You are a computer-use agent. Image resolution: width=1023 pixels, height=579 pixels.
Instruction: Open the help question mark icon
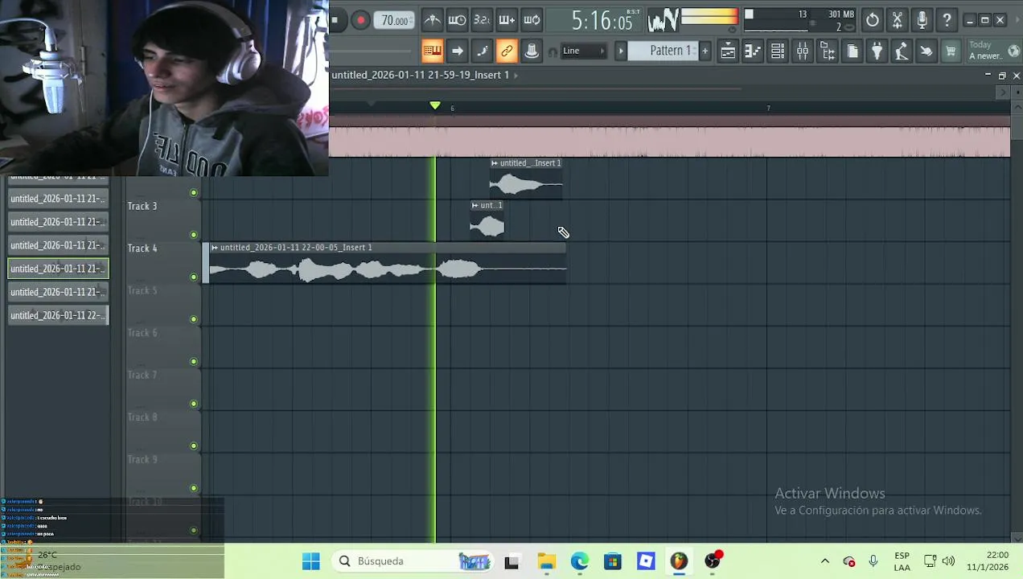click(x=947, y=20)
